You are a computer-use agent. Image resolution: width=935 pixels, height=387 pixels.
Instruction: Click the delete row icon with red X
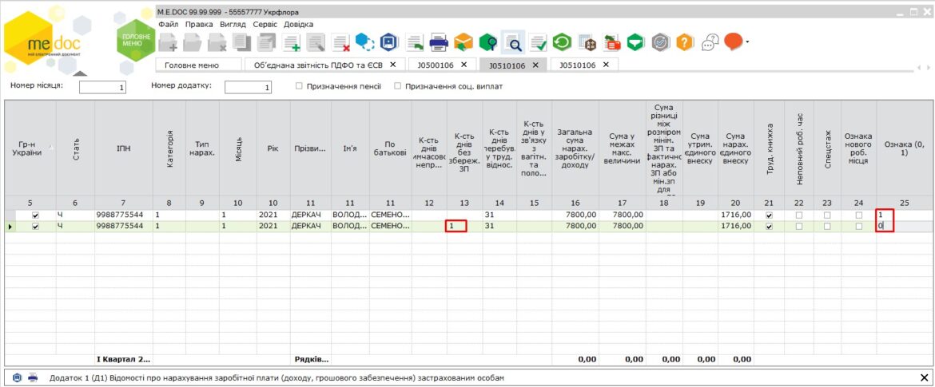[341, 42]
